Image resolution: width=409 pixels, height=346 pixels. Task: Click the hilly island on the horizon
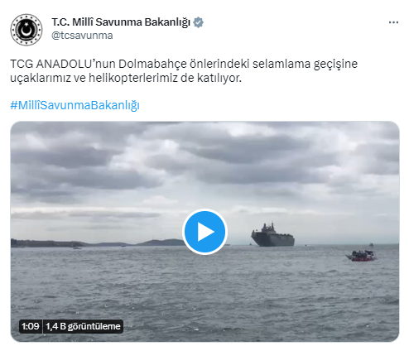[x=161, y=243]
